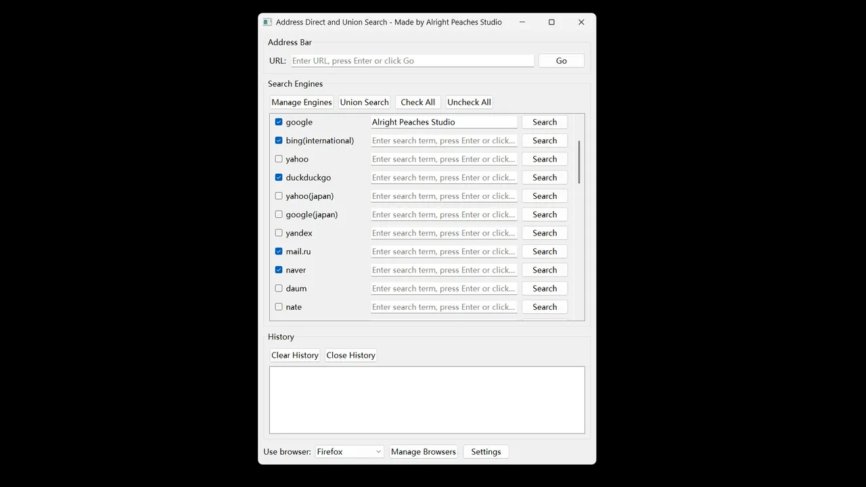Click Search in the nate row

(x=545, y=307)
